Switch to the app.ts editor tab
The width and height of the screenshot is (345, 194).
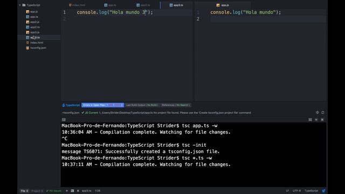(110, 5)
